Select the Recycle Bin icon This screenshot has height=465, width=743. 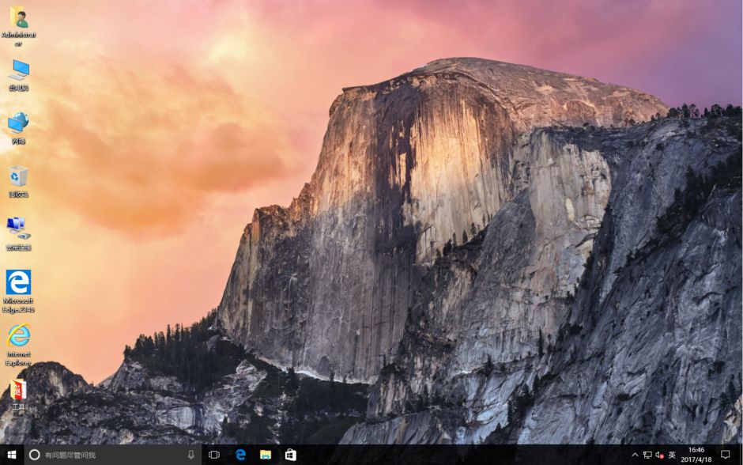click(18, 181)
